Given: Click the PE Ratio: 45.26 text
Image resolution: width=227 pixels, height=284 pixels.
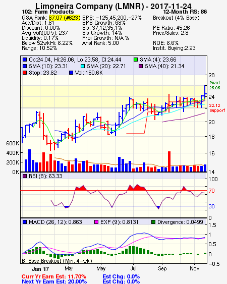Looking at the screenshot, I should click(x=172, y=28).
